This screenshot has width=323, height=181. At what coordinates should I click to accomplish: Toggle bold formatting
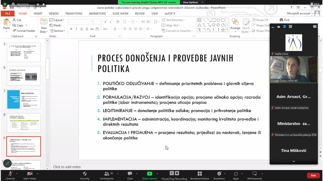point(71,29)
